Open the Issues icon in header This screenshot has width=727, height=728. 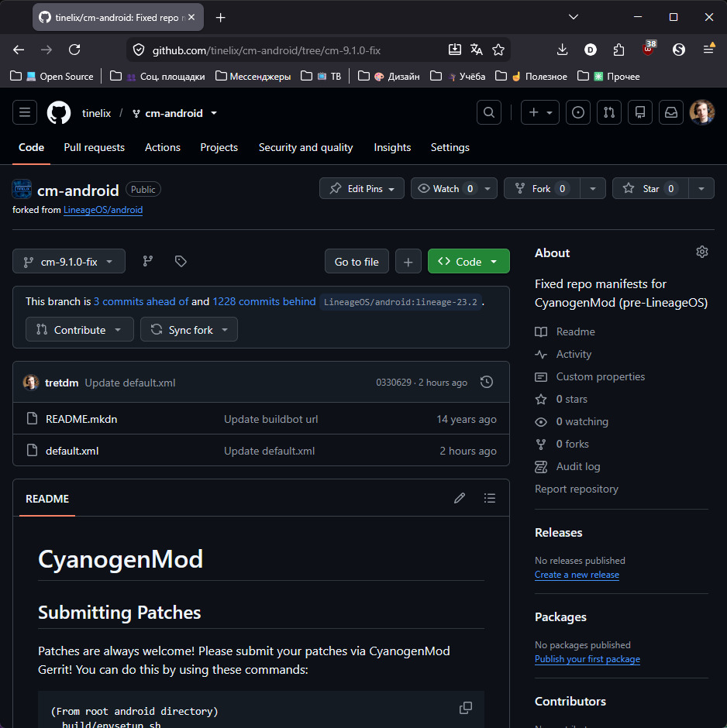point(578,112)
